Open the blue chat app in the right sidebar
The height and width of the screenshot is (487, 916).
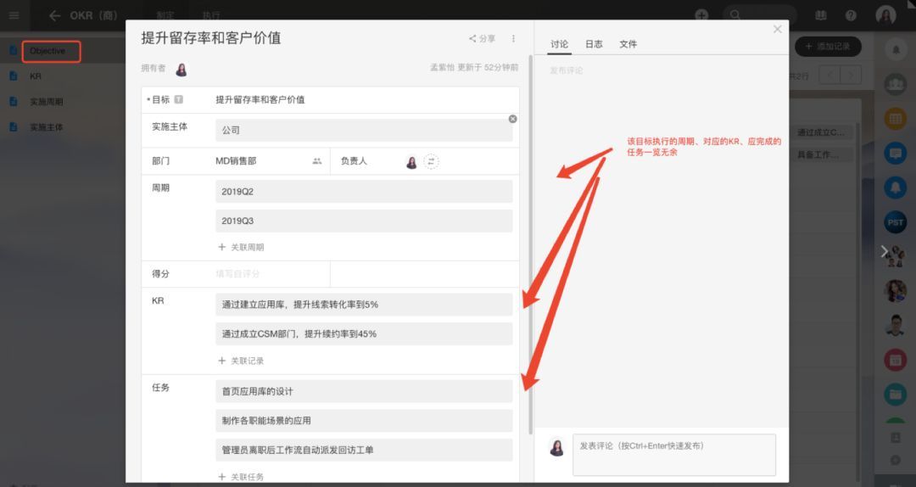[895, 154]
